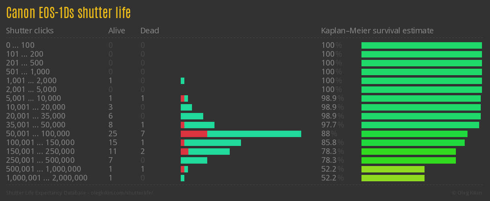Select the 50,001 … 100,000 row label
Viewport: 490px width, 201px height.
(38, 134)
